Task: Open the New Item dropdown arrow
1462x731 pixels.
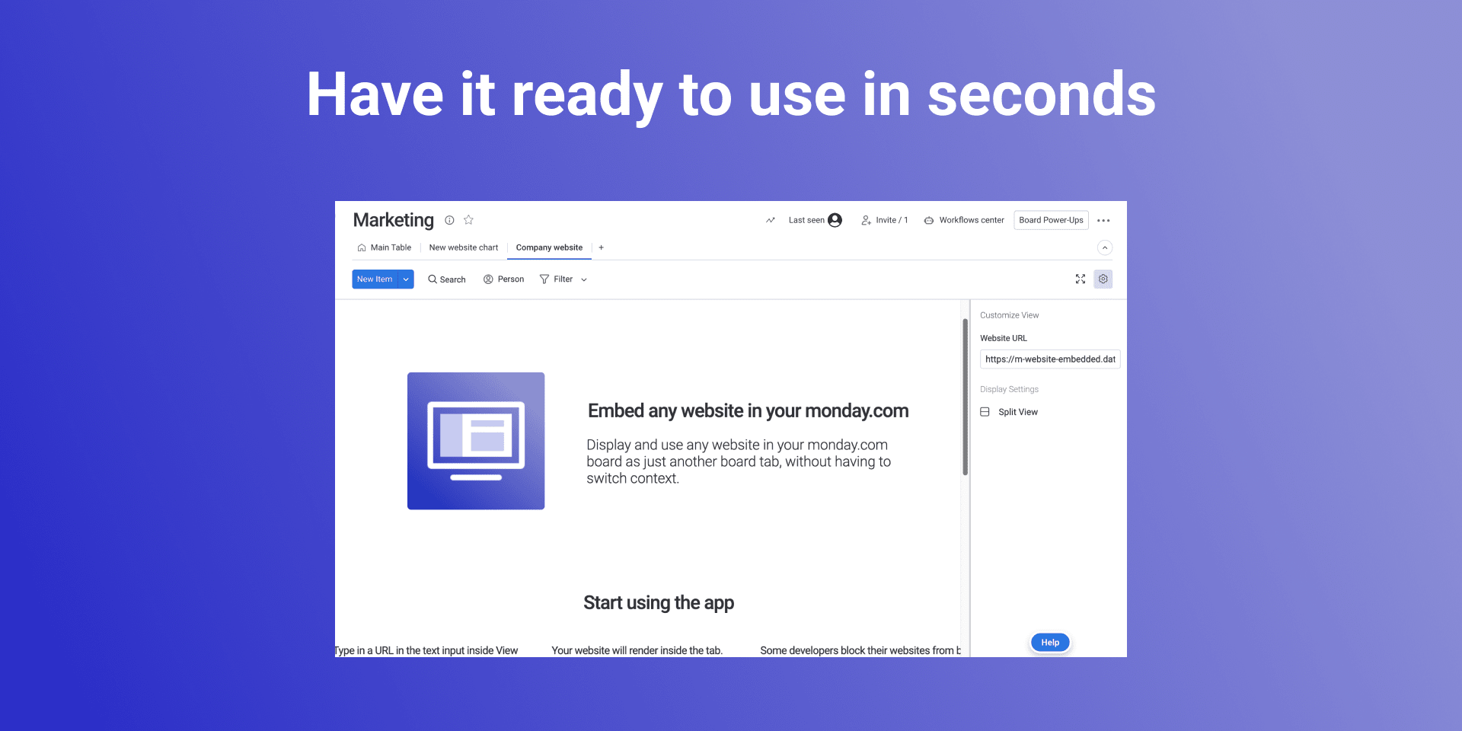Action: [406, 279]
